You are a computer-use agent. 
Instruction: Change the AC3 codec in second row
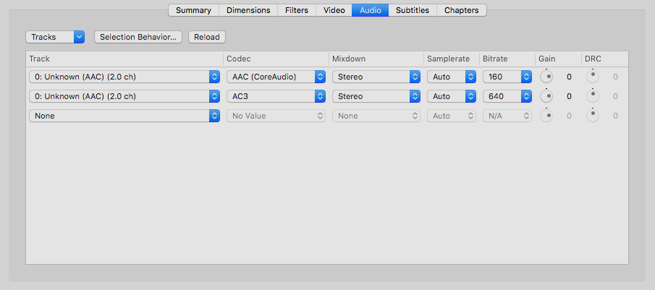click(x=276, y=96)
